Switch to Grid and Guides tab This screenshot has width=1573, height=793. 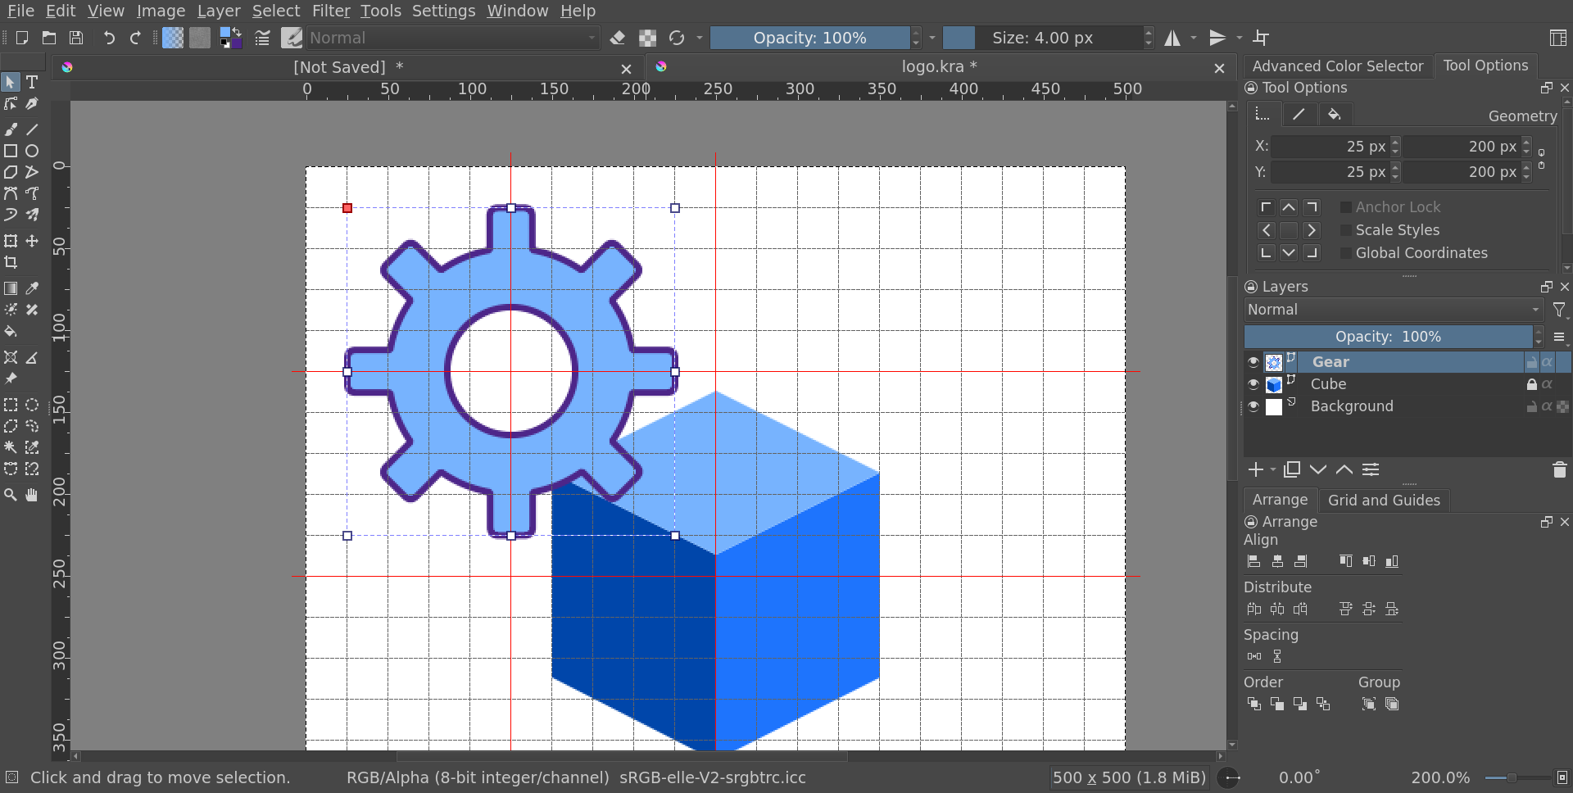click(1383, 500)
